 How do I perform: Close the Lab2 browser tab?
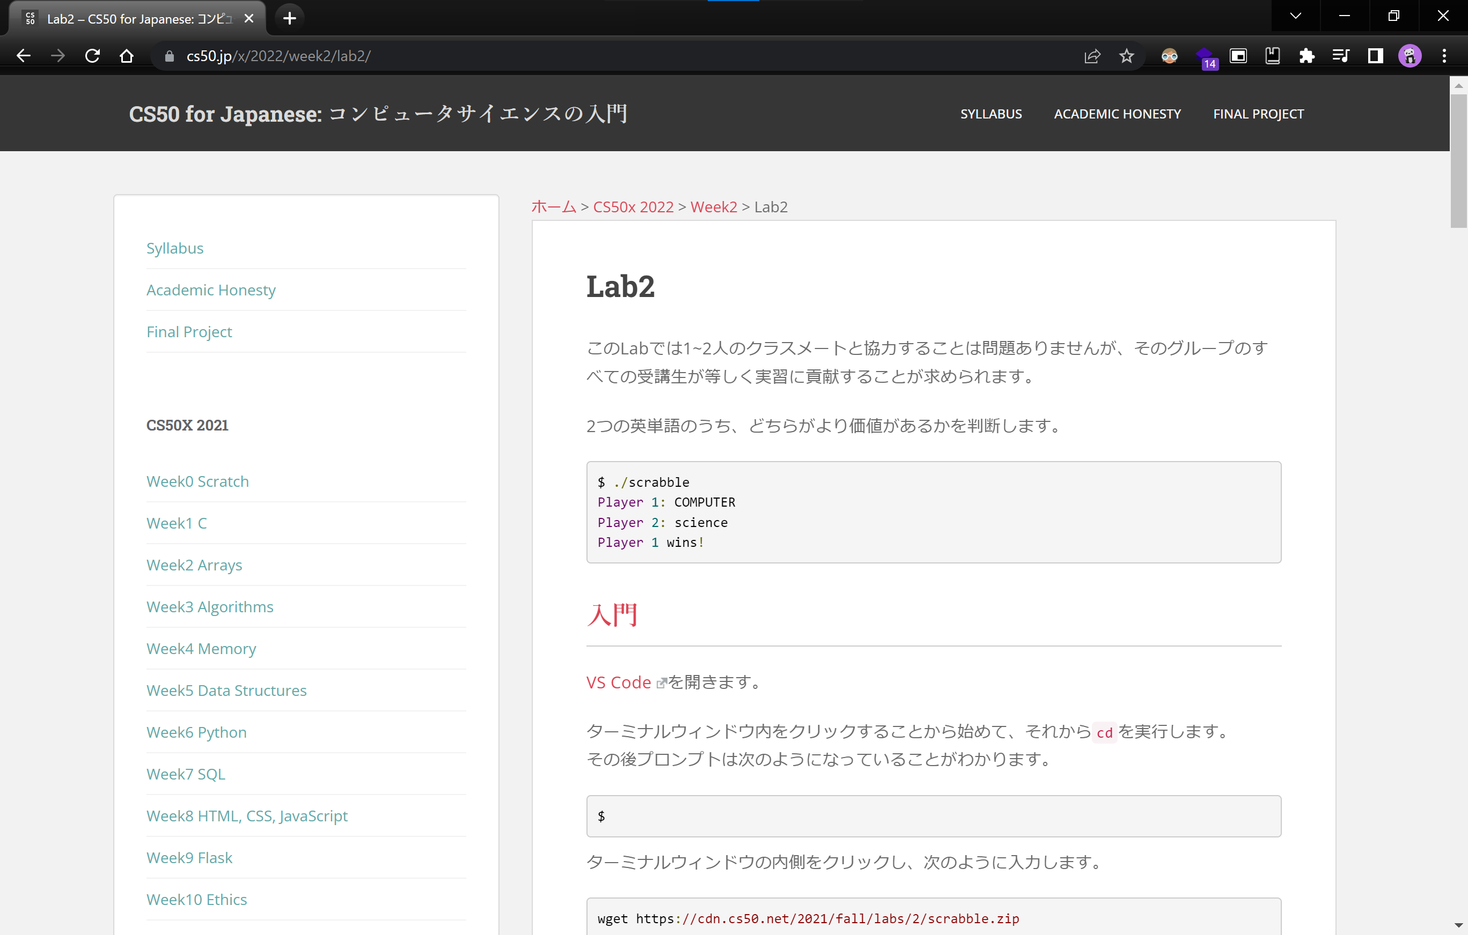coord(249,18)
